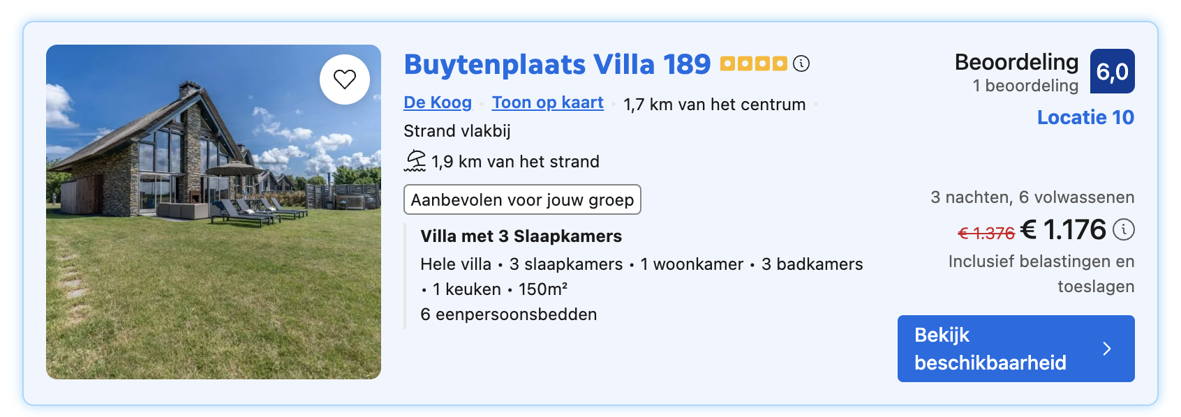Click the 6,0 review score badge
1181x417 pixels.
point(1112,71)
